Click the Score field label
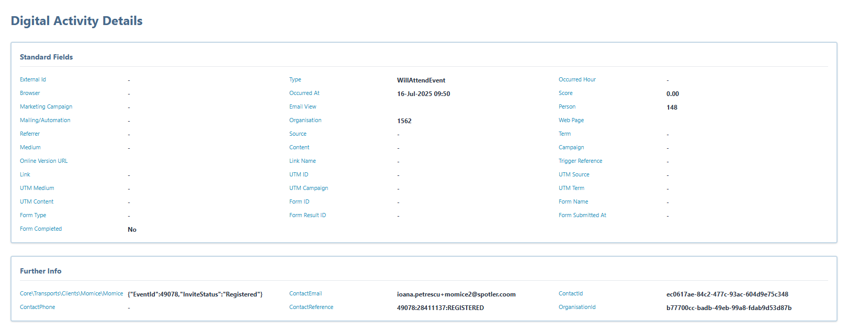 (x=566, y=93)
